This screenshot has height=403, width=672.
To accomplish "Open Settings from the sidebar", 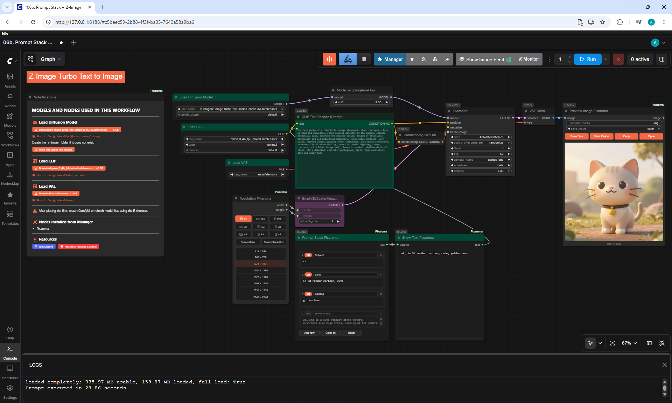I will (x=10, y=392).
